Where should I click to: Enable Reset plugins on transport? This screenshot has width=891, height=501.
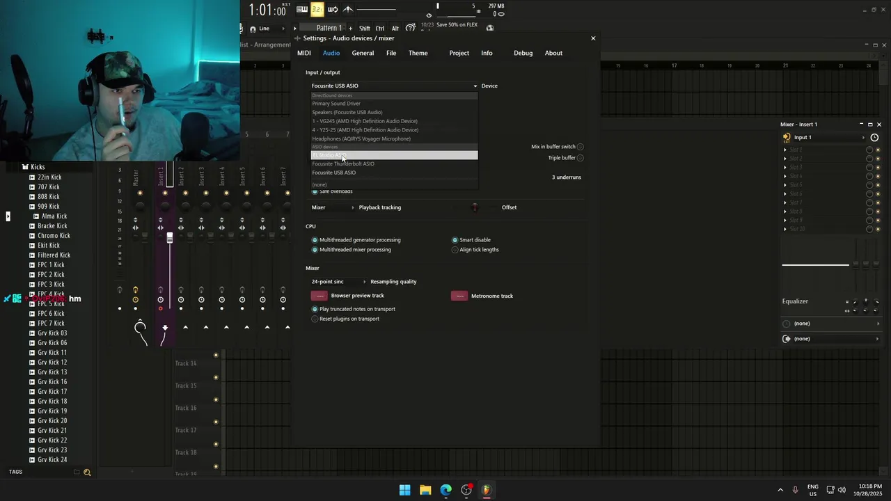[315, 319]
